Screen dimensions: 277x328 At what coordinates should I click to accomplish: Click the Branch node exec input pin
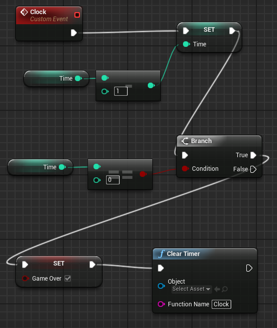click(x=185, y=155)
